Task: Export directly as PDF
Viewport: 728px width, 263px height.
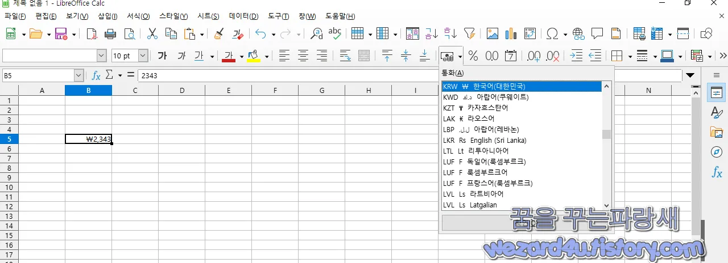Action: 92,34
